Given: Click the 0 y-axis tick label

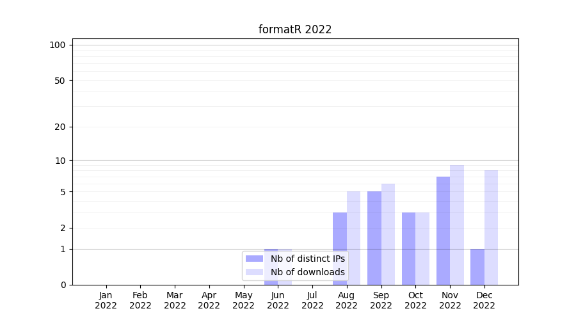Looking at the screenshot, I should click(63, 285).
